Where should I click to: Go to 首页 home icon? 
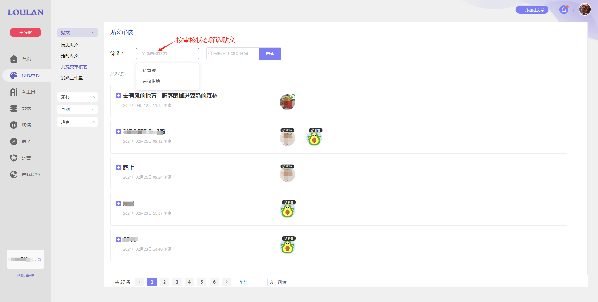[x=14, y=59]
